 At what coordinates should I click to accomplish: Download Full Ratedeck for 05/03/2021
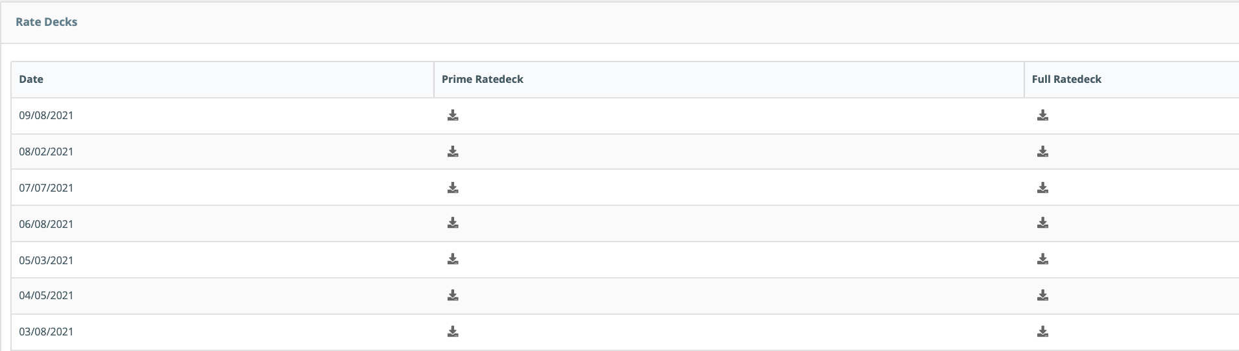click(1042, 259)
